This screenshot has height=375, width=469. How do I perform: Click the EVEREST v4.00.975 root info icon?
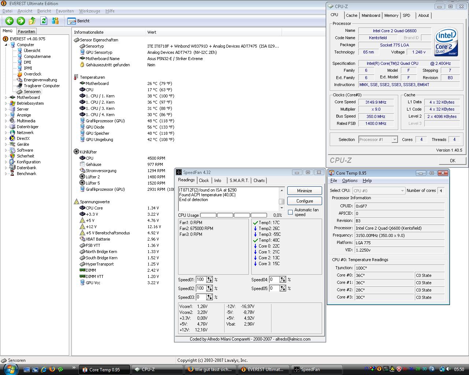[5, 39]
